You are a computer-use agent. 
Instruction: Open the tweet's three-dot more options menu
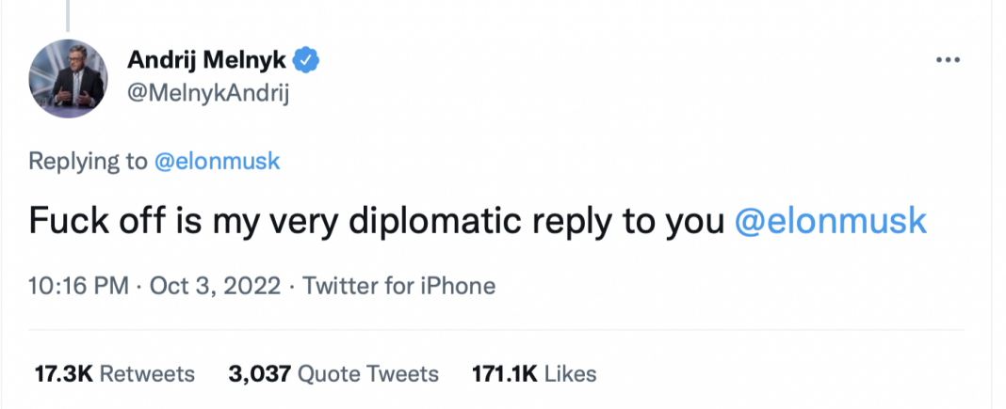click(x=947, y=61)
